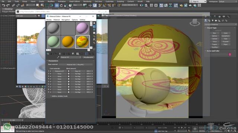Open the Utilities tab hammer icon in Command Panel

point(228,17)
